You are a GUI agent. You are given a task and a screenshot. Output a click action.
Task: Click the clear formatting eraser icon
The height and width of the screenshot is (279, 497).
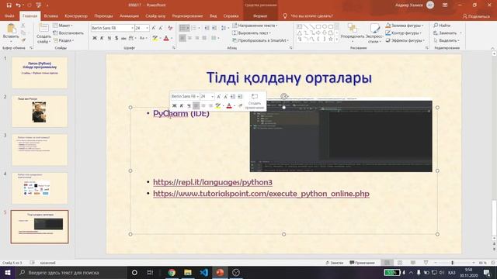point(170,28)
